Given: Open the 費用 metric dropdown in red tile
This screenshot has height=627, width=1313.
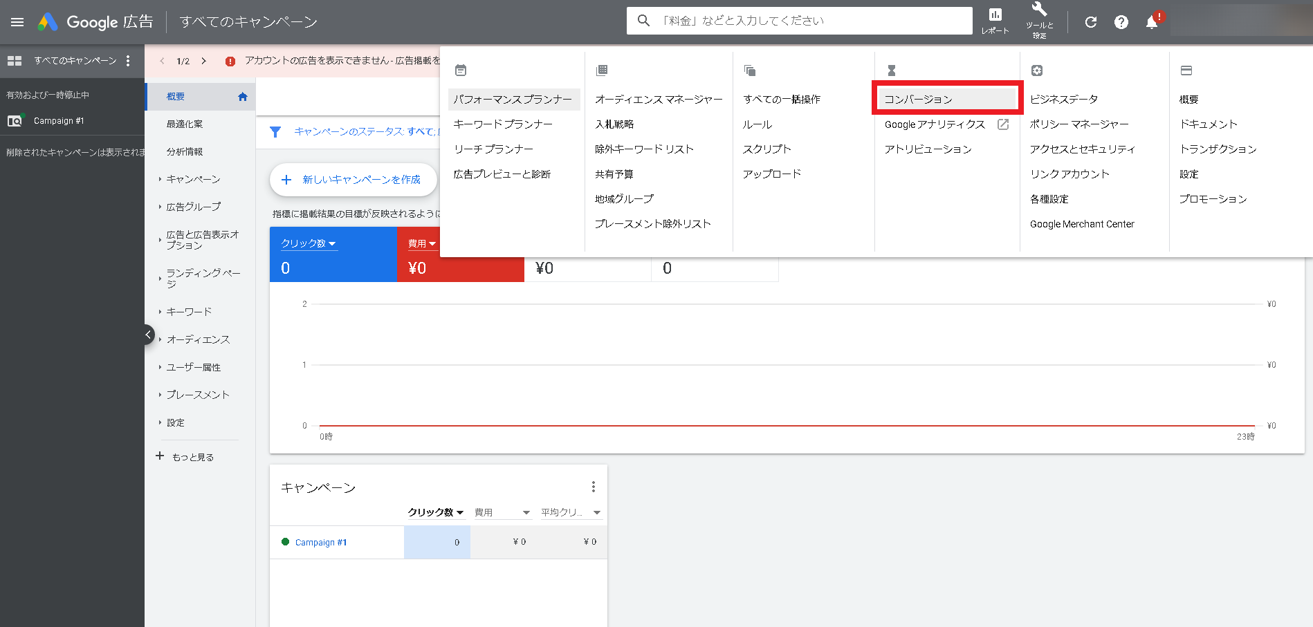Looking at the screenshot, I should pyautogui.click(x=422, y=243).
